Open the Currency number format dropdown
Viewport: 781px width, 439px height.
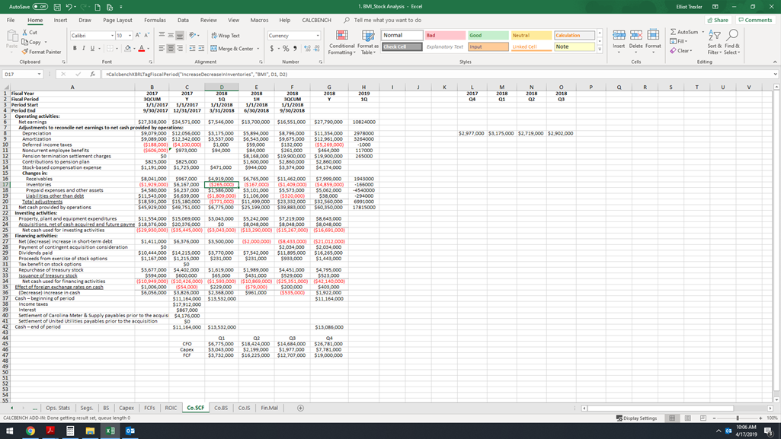pos(317,36)
